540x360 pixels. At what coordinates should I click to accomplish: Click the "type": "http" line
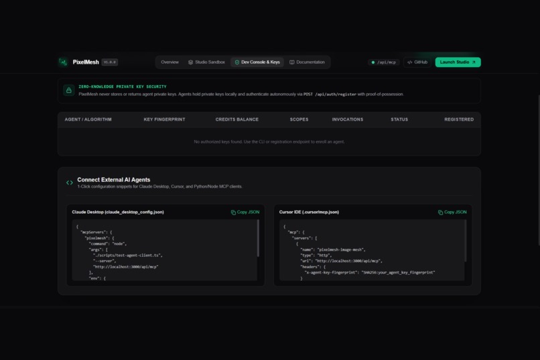tap(316, 255)
